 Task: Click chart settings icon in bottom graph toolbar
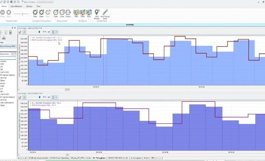20,97
